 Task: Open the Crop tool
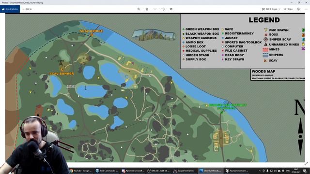click(x=171, y=9)
